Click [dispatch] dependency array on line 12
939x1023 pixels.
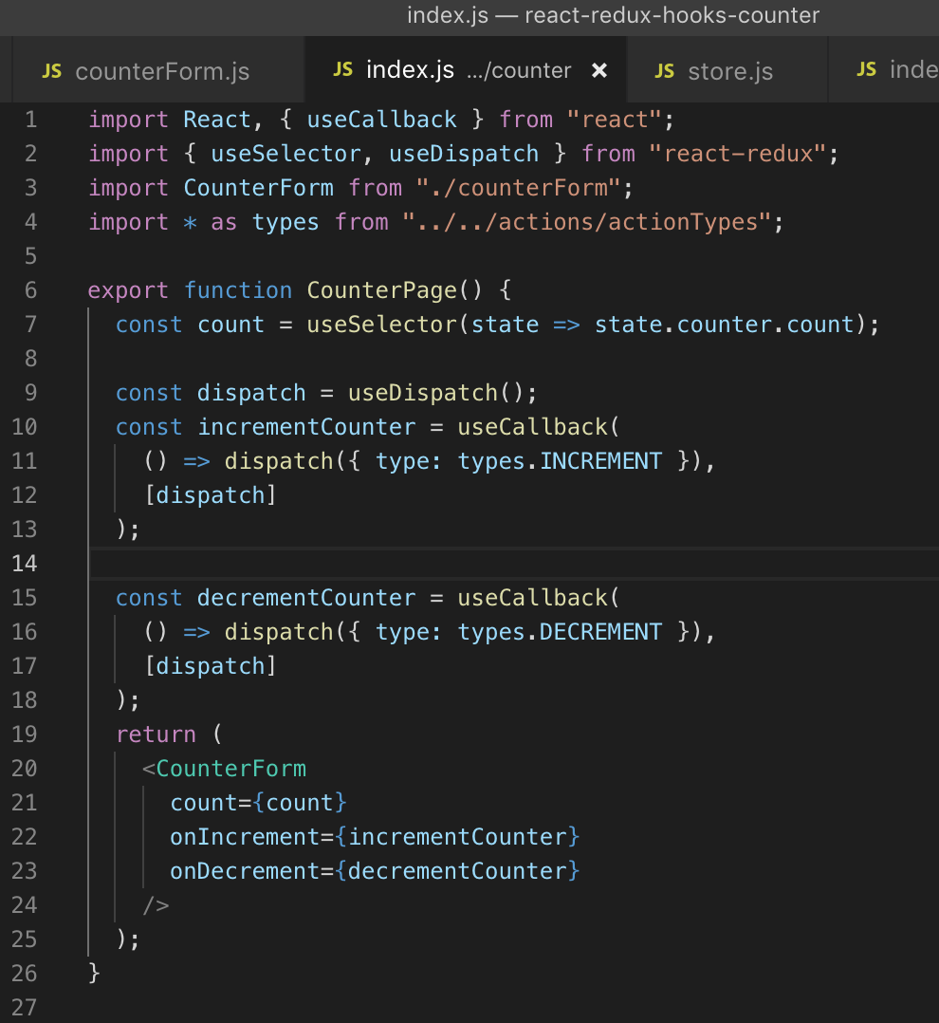click(211, 495)
